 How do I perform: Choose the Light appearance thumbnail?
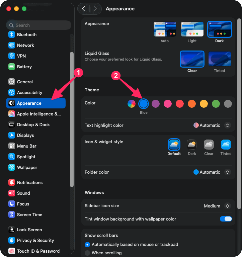(192, 29)
